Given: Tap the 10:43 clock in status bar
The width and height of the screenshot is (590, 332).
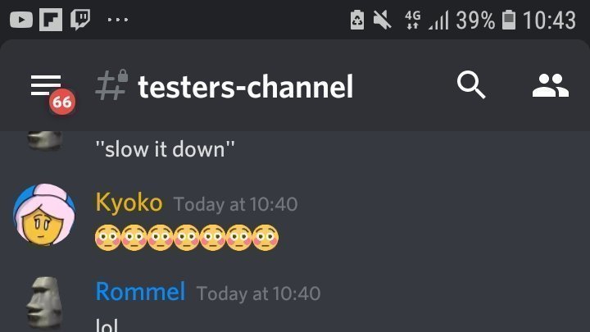Looking at the screenshot, I should click(x=549, y=20).
